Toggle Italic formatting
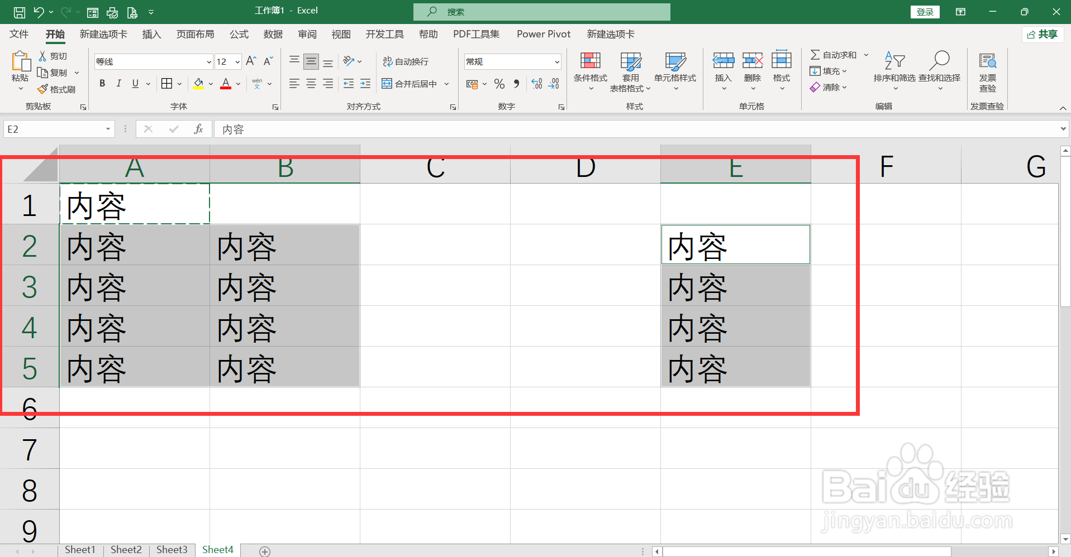Screen dimensions: 1071x557 point(118,84)
